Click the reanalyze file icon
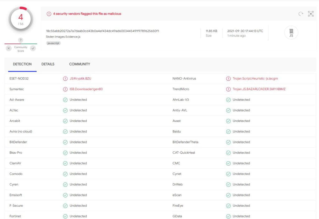The image size is (319, 219). coord(300,14)
